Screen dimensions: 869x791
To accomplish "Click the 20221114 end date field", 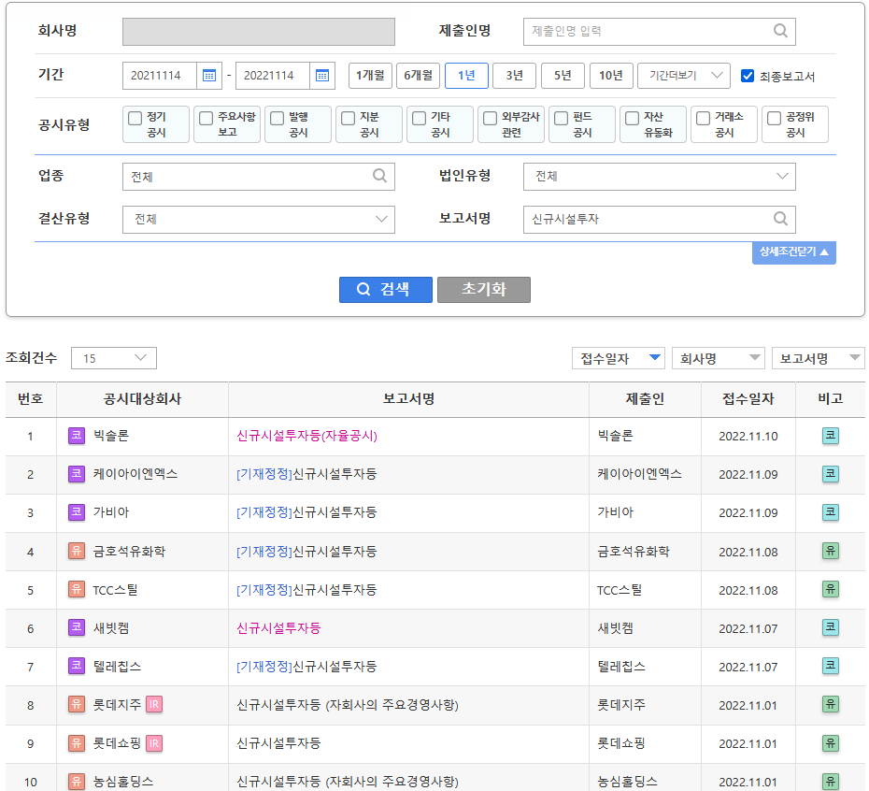I will pos(273,76).
